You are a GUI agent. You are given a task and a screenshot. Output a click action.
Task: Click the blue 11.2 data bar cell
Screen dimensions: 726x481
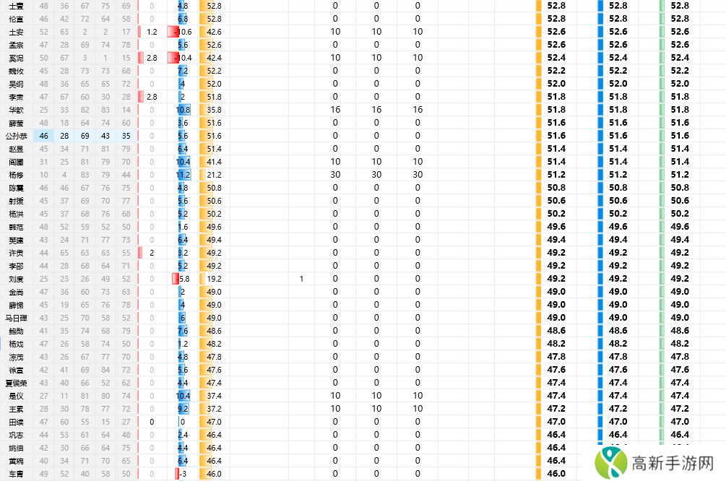tap(183, 175)
